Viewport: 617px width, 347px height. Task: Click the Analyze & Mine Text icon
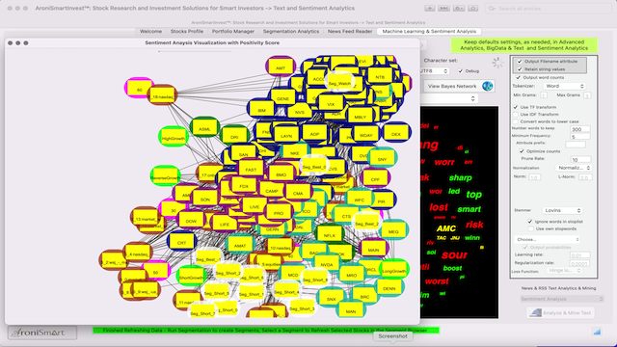tap(536, 312)
